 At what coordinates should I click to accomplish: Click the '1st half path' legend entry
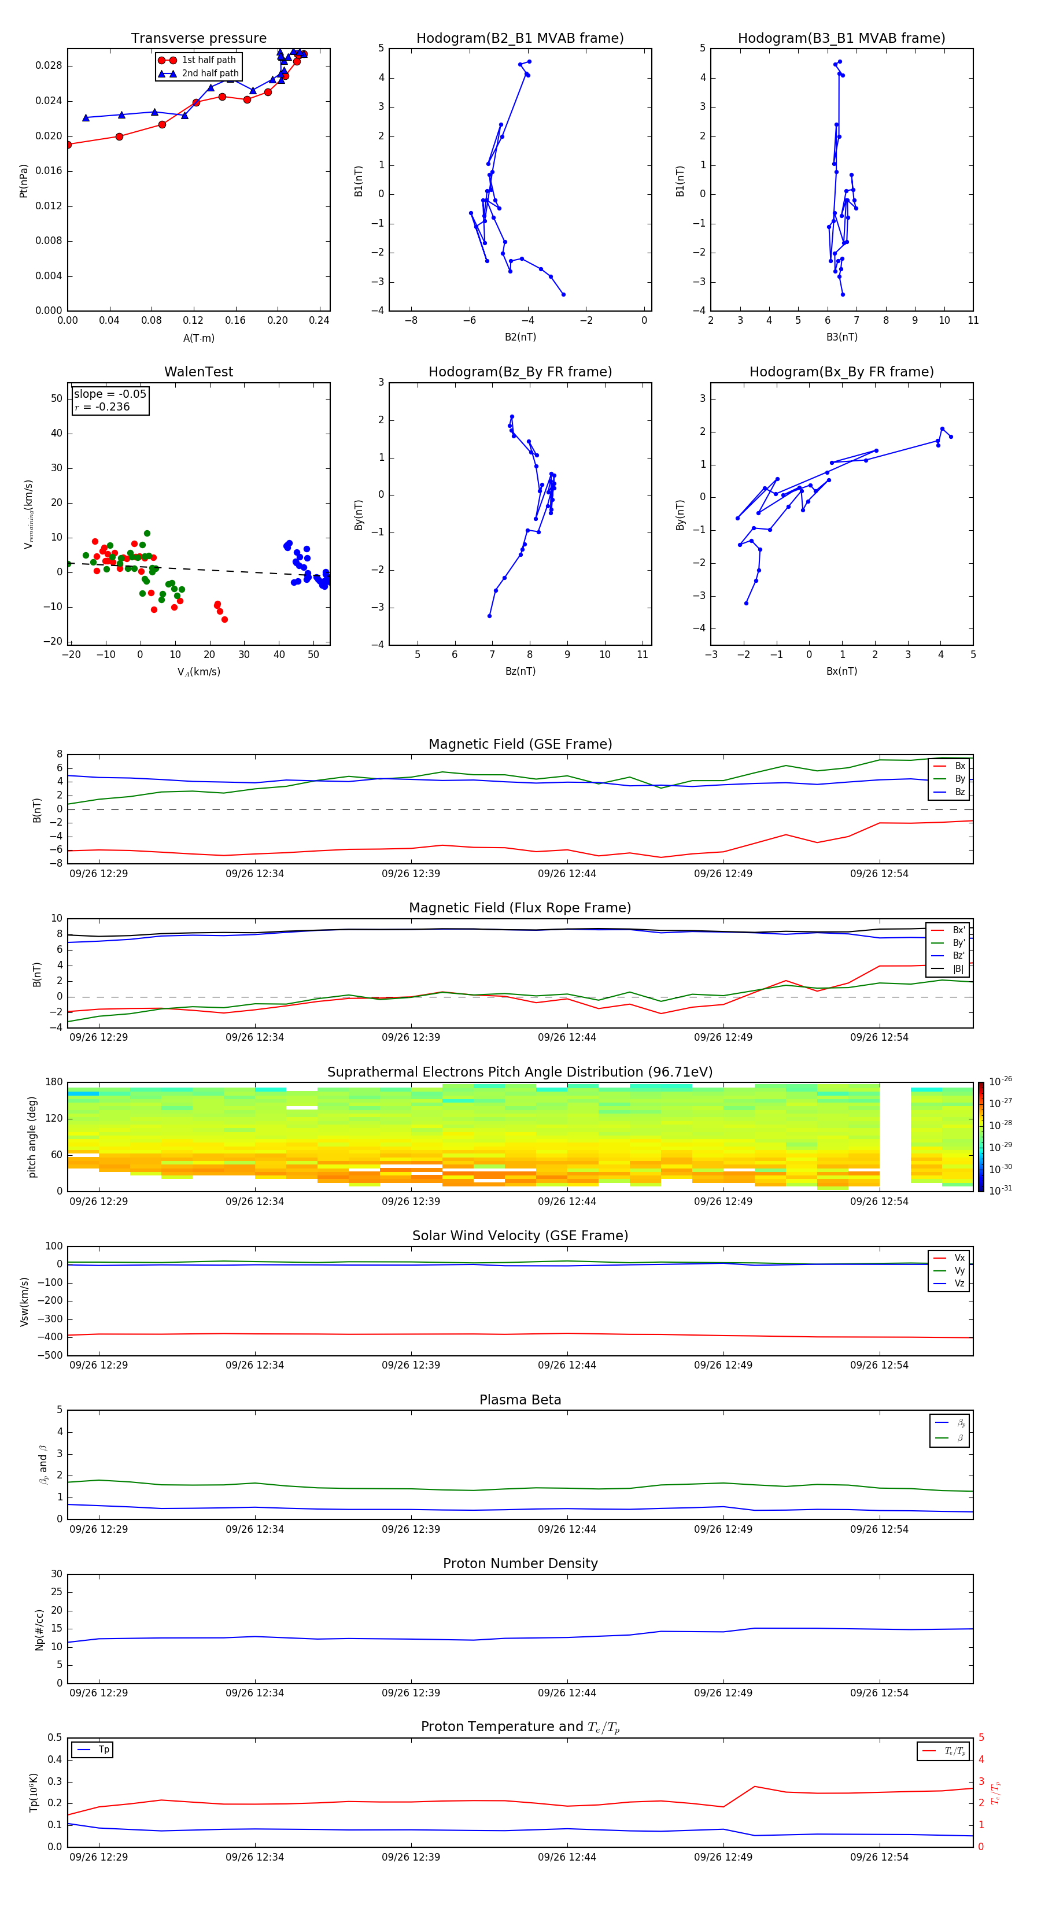(x=197, y=60)
